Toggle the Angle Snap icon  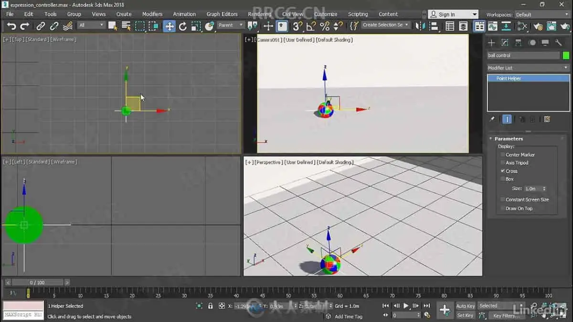[x=311, y=26]
